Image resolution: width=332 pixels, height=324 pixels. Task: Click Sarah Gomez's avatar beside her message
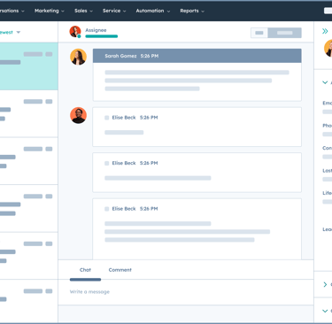tap(78, 57)
